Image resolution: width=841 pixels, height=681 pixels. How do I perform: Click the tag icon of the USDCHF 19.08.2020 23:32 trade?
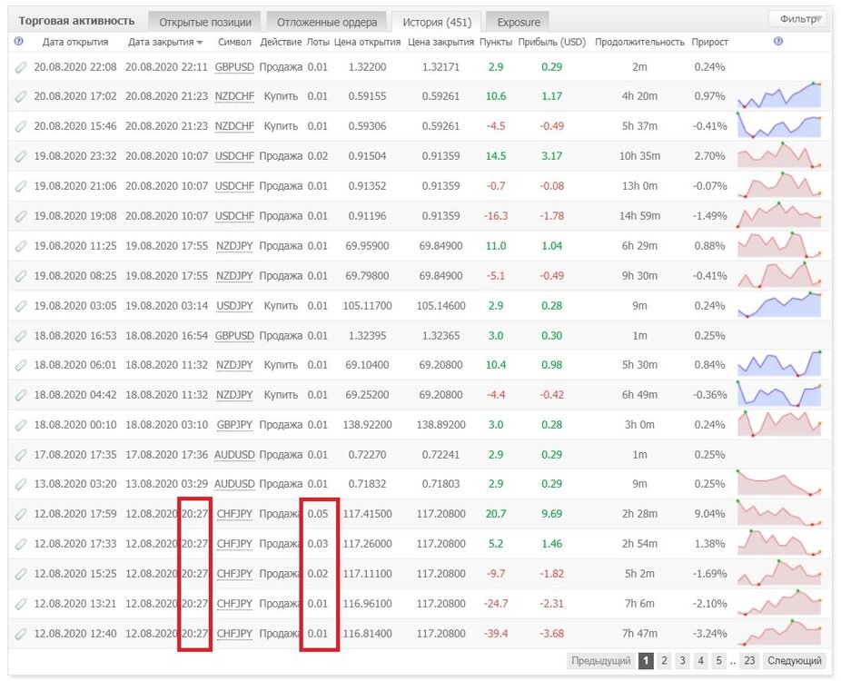coord(20,156)
